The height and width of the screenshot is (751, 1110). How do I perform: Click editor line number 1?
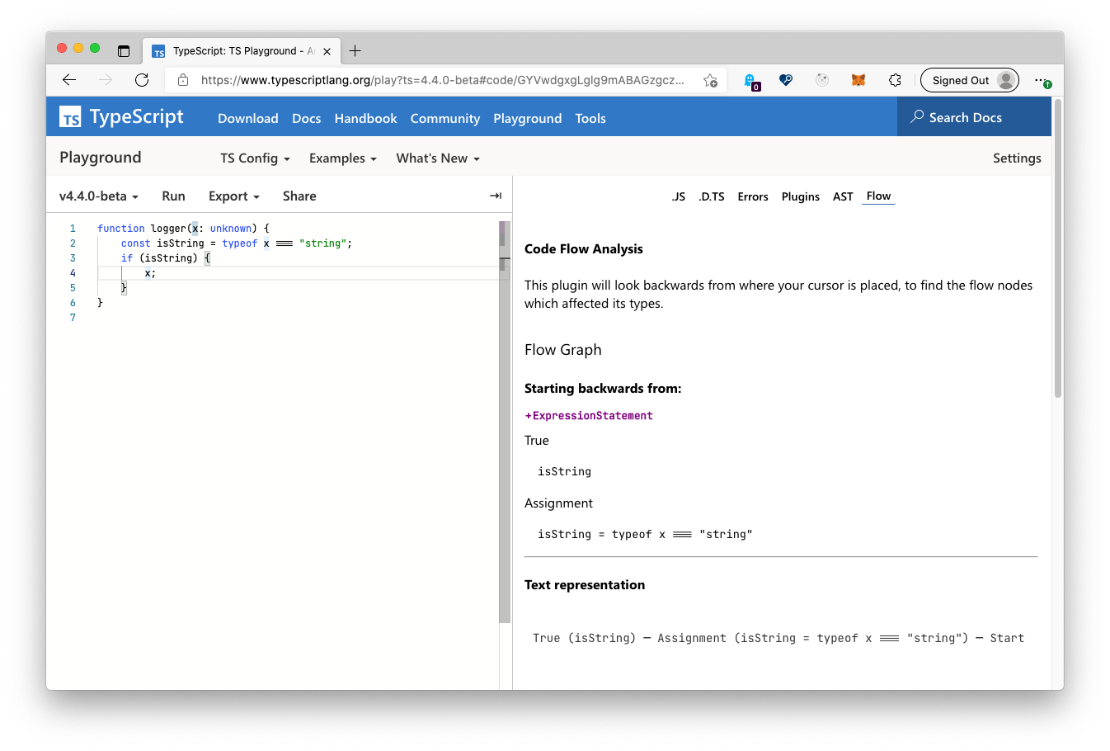click(x=73, y=228)
